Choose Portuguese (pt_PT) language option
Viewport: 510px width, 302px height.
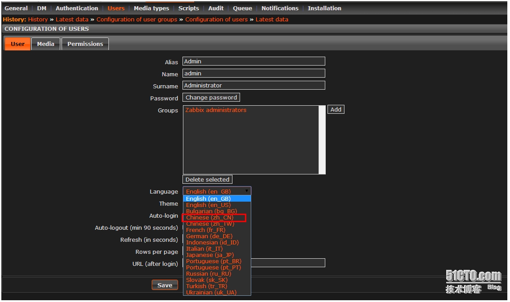[x=217, y=268]
